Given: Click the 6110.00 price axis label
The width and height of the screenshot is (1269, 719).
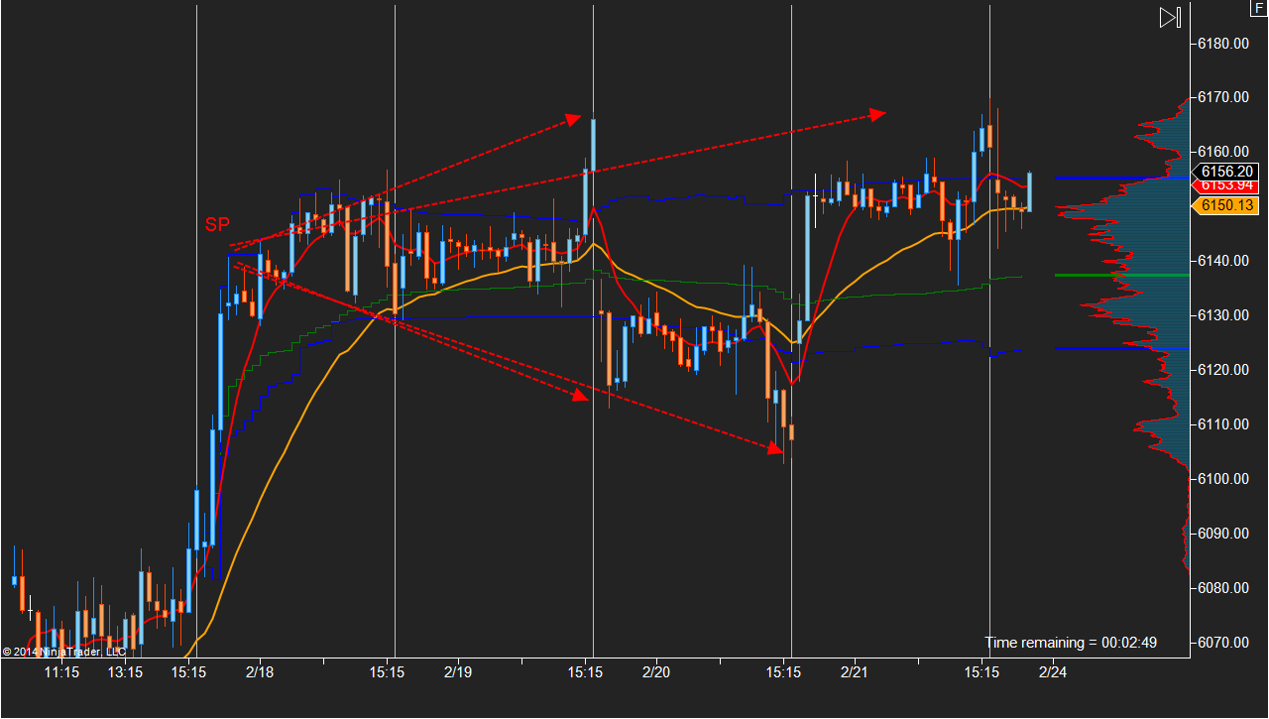Looking at the screenshot, I should (x=1222, y=425).
